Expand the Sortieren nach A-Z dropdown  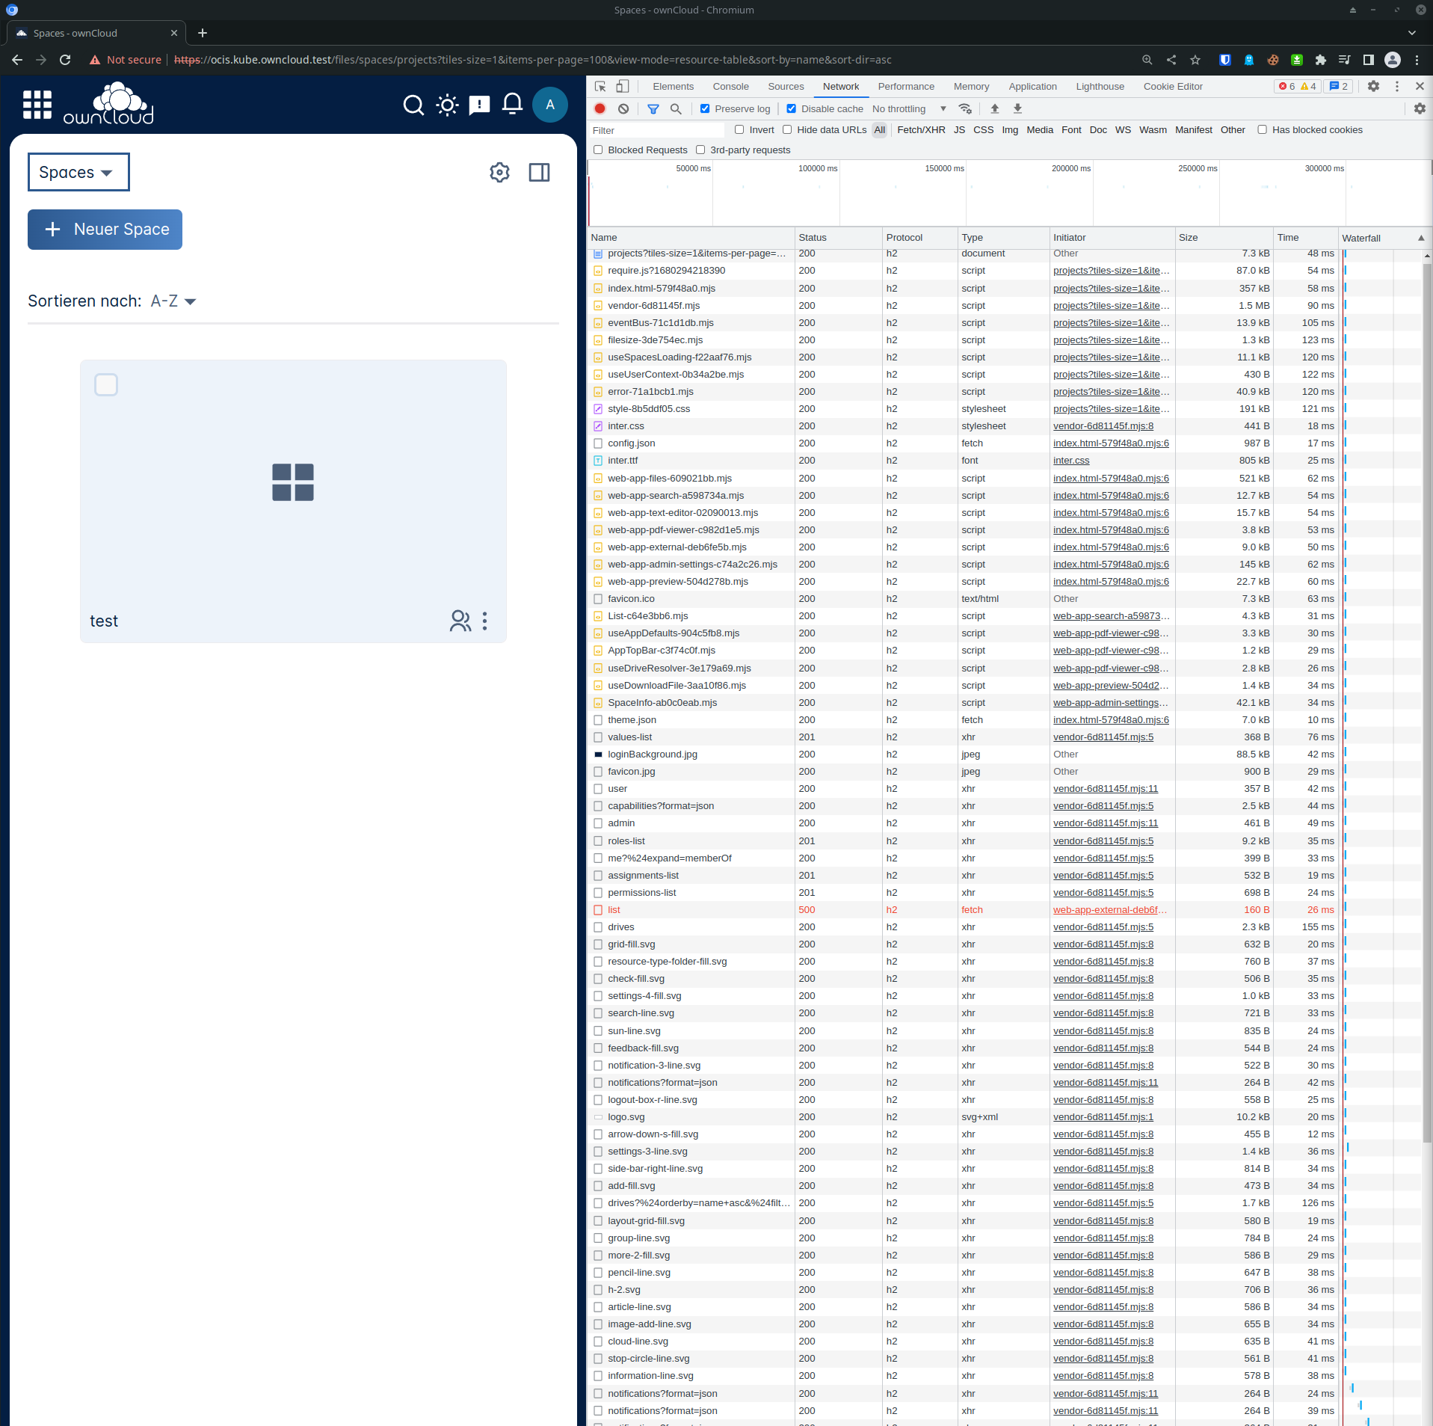point(172,301)
